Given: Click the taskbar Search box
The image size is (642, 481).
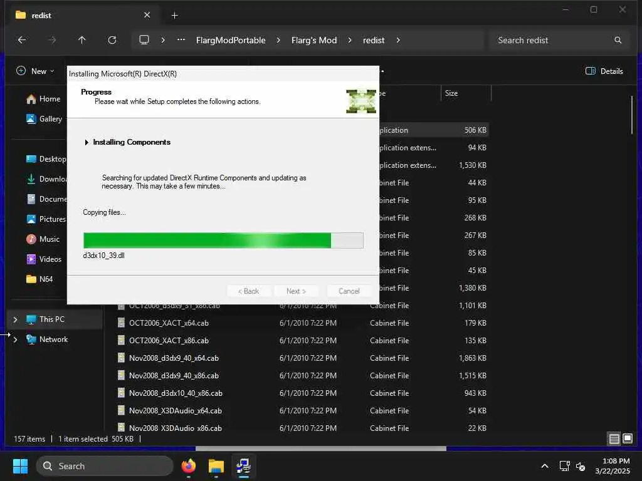Looking at the screenshot, I should [105, 466].
